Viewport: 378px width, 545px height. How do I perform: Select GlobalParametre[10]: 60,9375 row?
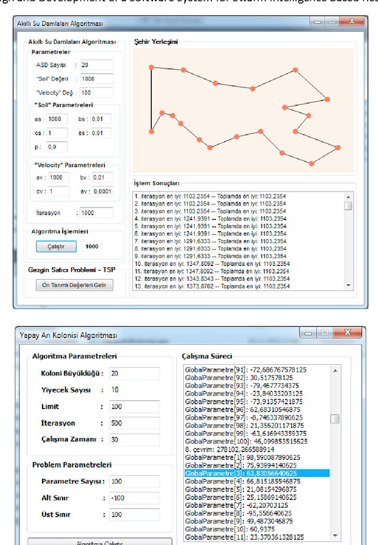pyautogui.click(x=230, y=530)
